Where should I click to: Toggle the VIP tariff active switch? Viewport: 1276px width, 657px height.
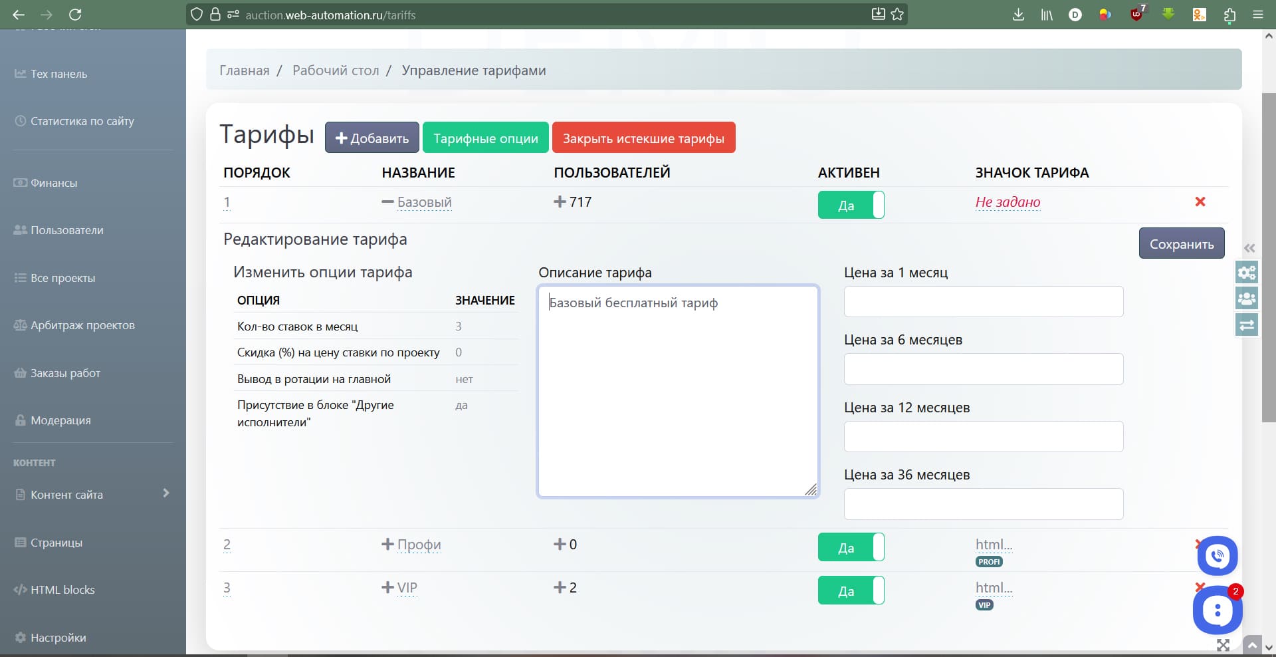tap(851, 591)
